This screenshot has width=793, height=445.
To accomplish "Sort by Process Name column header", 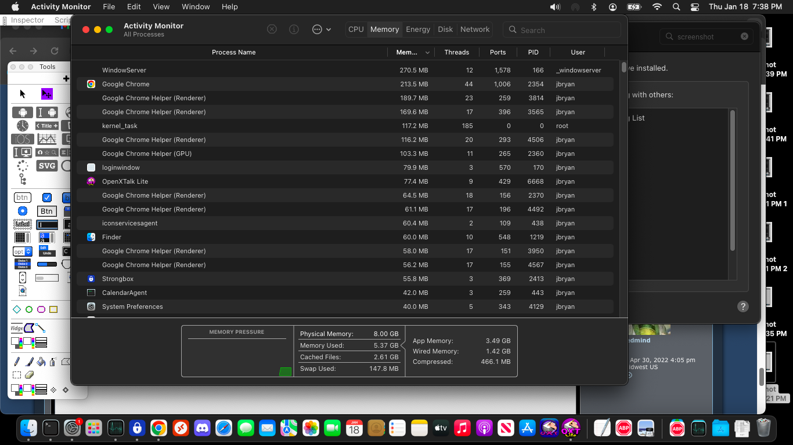I will 233,52.
